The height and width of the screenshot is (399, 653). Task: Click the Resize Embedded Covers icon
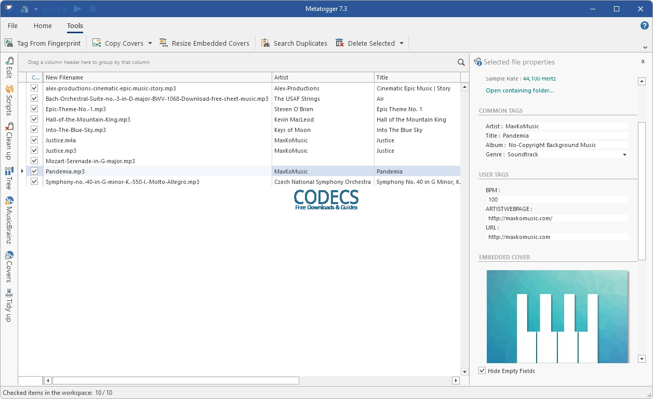[x=164, y=43]
